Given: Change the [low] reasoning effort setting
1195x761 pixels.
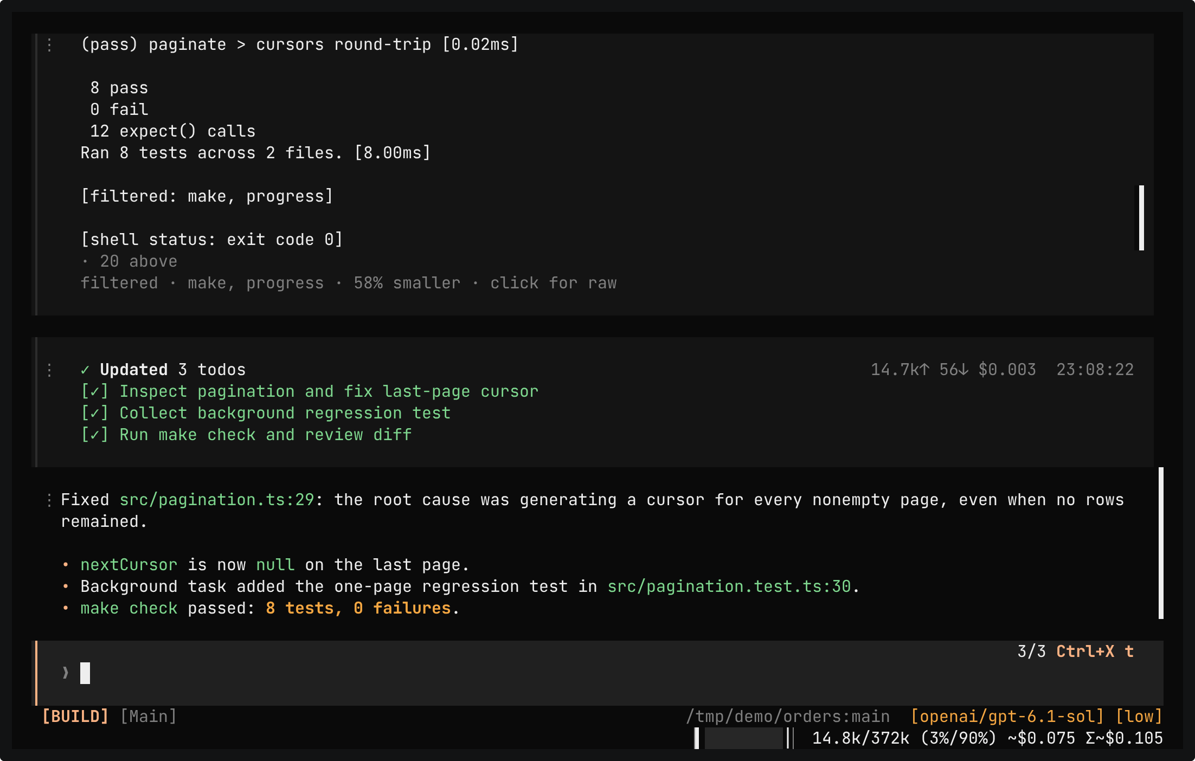Looking at the screenshot, I should 1139,717.
